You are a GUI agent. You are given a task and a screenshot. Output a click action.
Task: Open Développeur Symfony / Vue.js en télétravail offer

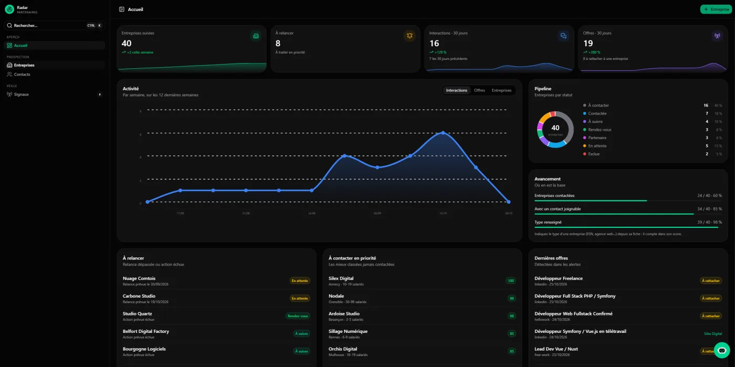point(628,333)
